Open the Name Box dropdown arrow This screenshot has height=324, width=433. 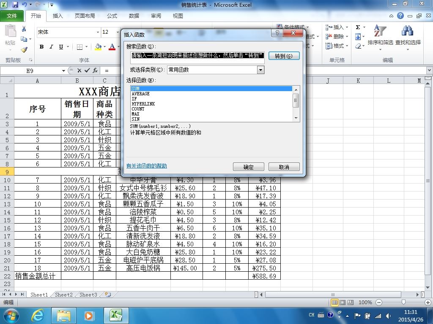63,71
